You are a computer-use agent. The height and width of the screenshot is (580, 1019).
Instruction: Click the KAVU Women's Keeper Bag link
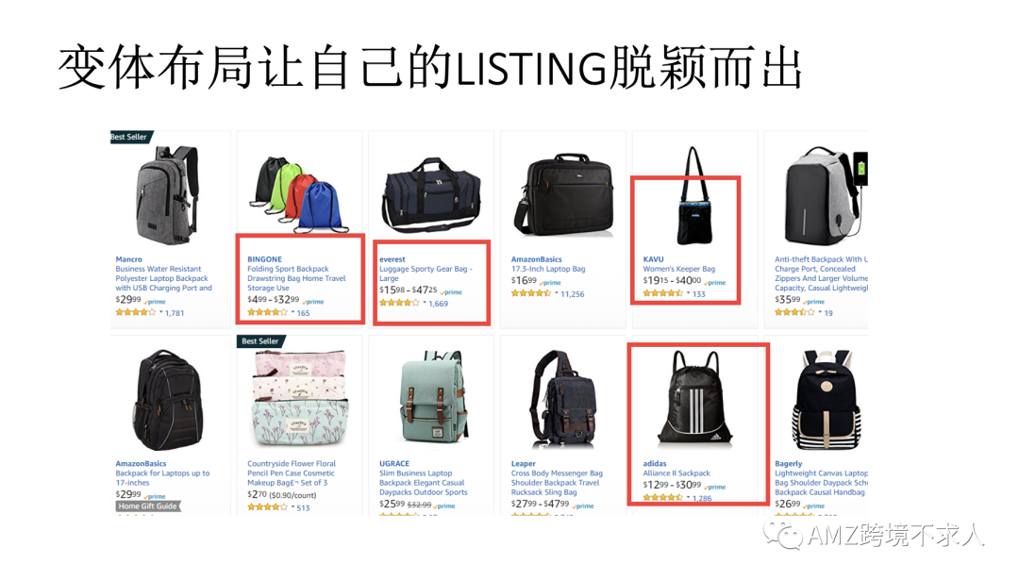click(x=678, y=269)
